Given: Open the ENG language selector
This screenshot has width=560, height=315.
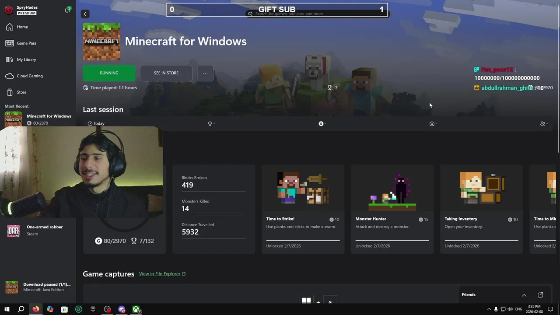Looking at the screenshot, I should coord(519,309).
